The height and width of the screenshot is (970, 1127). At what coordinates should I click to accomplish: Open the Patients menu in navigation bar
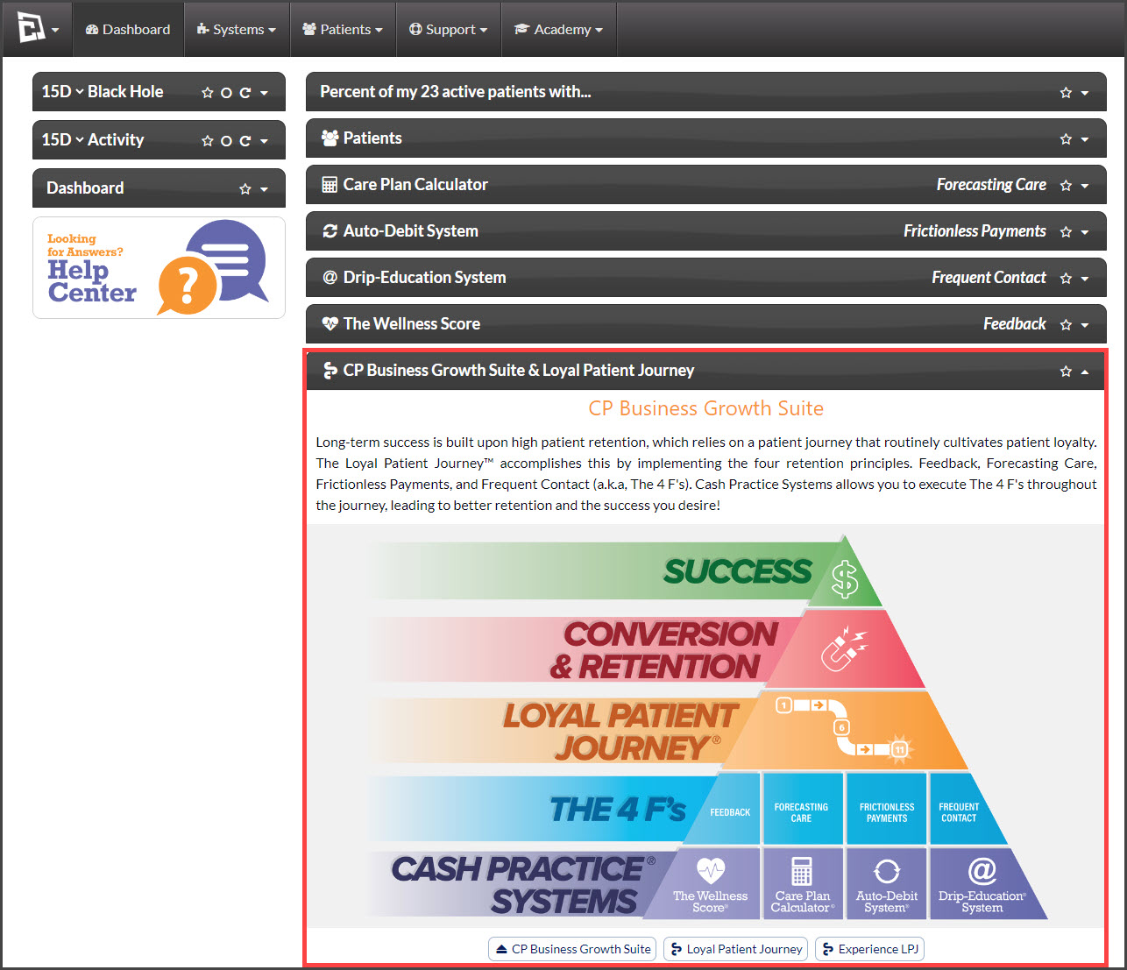tap(343, 29)
